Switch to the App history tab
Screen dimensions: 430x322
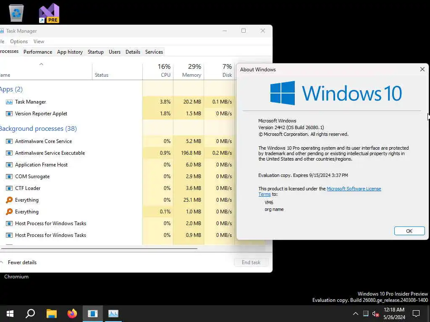coord(70,52)
